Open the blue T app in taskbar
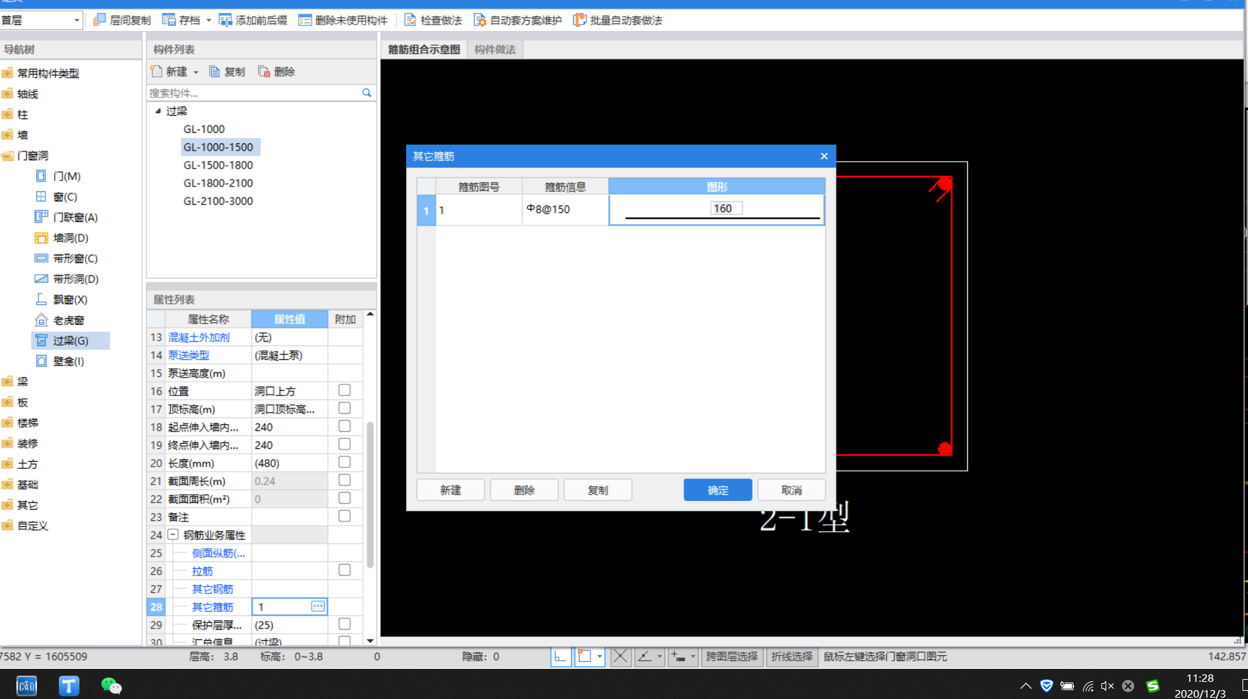 (69, 685)
